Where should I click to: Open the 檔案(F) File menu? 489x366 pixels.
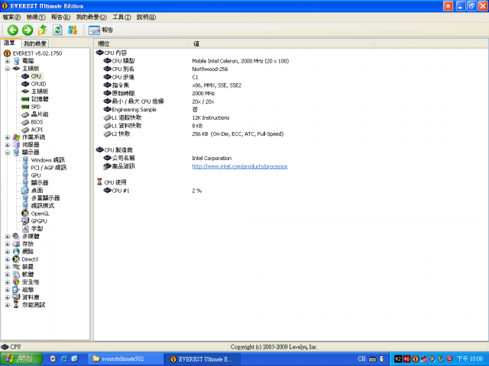click(11, 17)
